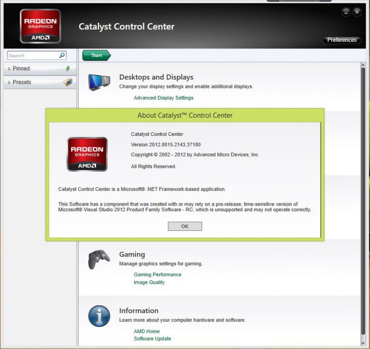
Task: Click the Radeon logo in About dialog
Action: 87,154
